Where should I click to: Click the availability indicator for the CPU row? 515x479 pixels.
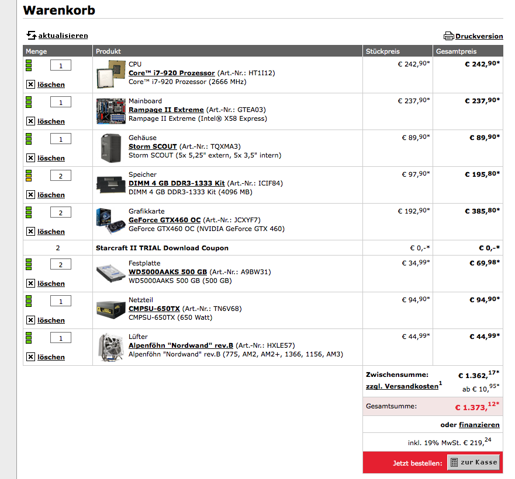(29, 65)
